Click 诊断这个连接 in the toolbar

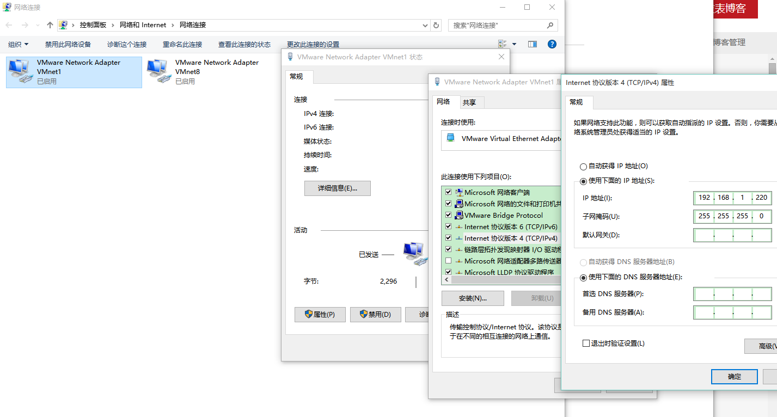point(127,44)
